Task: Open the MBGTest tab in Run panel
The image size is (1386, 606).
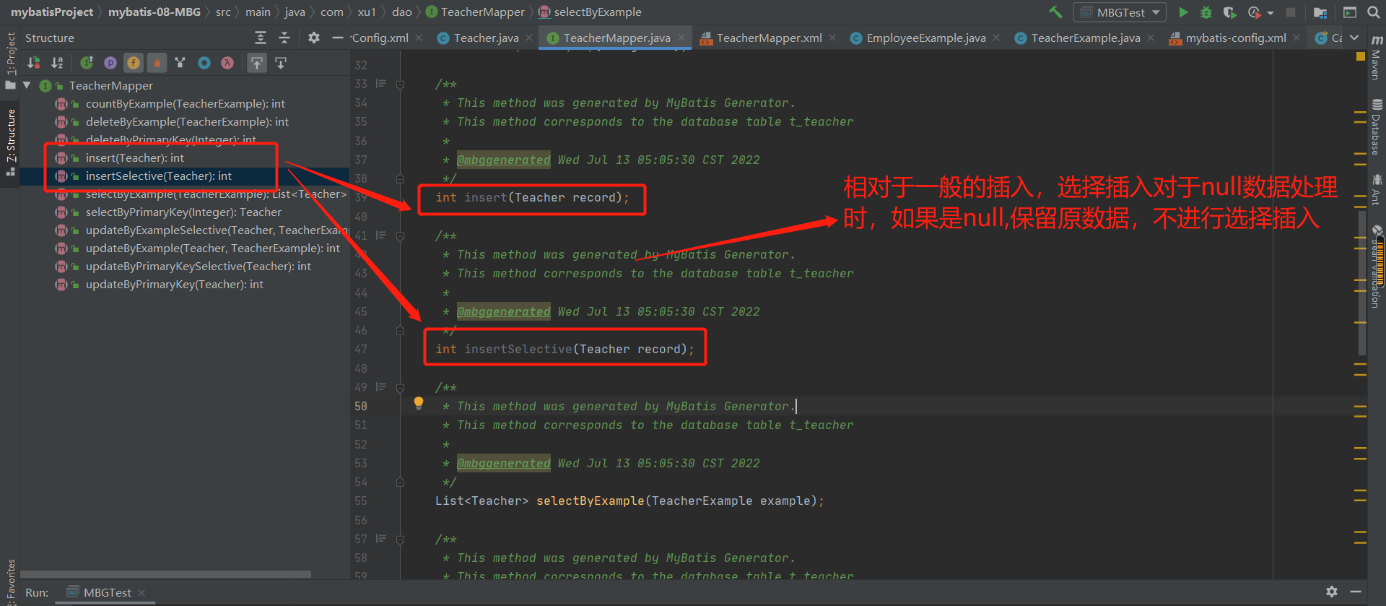Action: [x=107, y=592]
